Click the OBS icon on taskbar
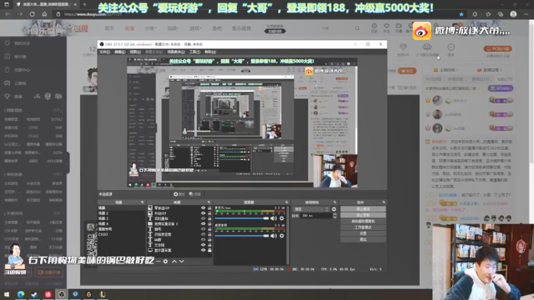The width and height of the screenshot is (534, 300). tap(61, 294)
